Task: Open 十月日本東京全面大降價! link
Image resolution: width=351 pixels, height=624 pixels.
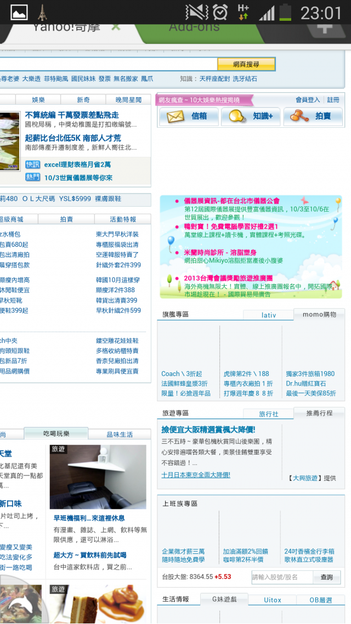Action: [x=196, y=475]
